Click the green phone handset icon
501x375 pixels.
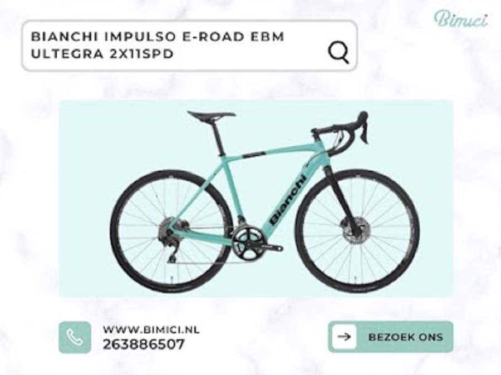[x=75, y=337]
